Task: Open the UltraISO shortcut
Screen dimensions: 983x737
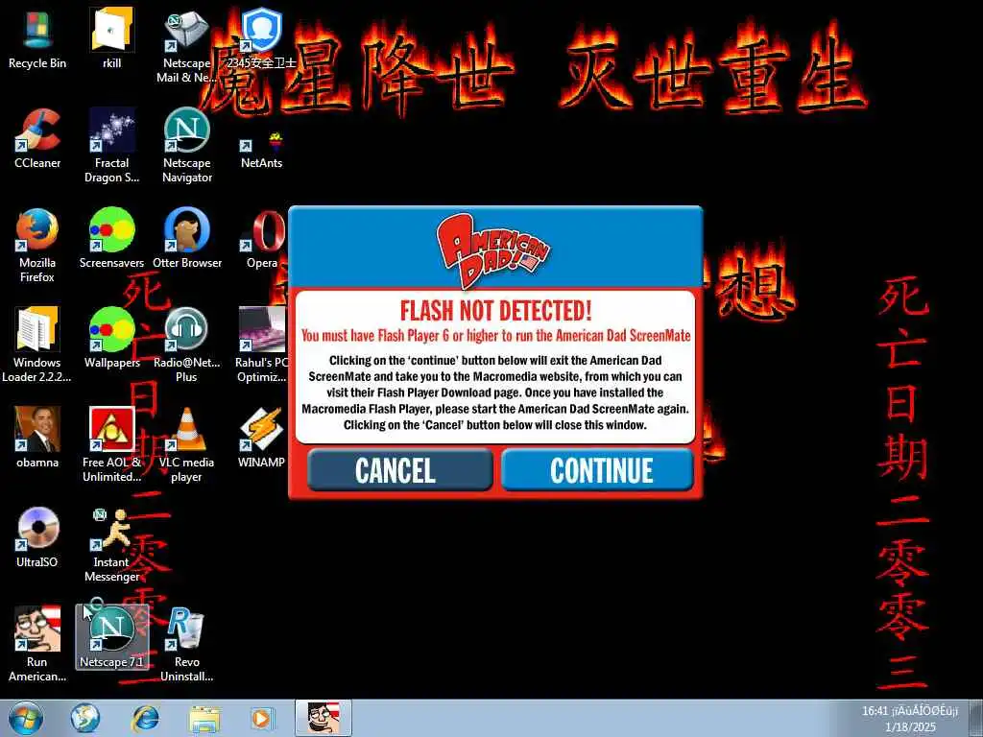Action: coord(37,537)
